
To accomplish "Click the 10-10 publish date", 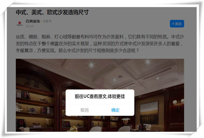I will click(30, 26).
